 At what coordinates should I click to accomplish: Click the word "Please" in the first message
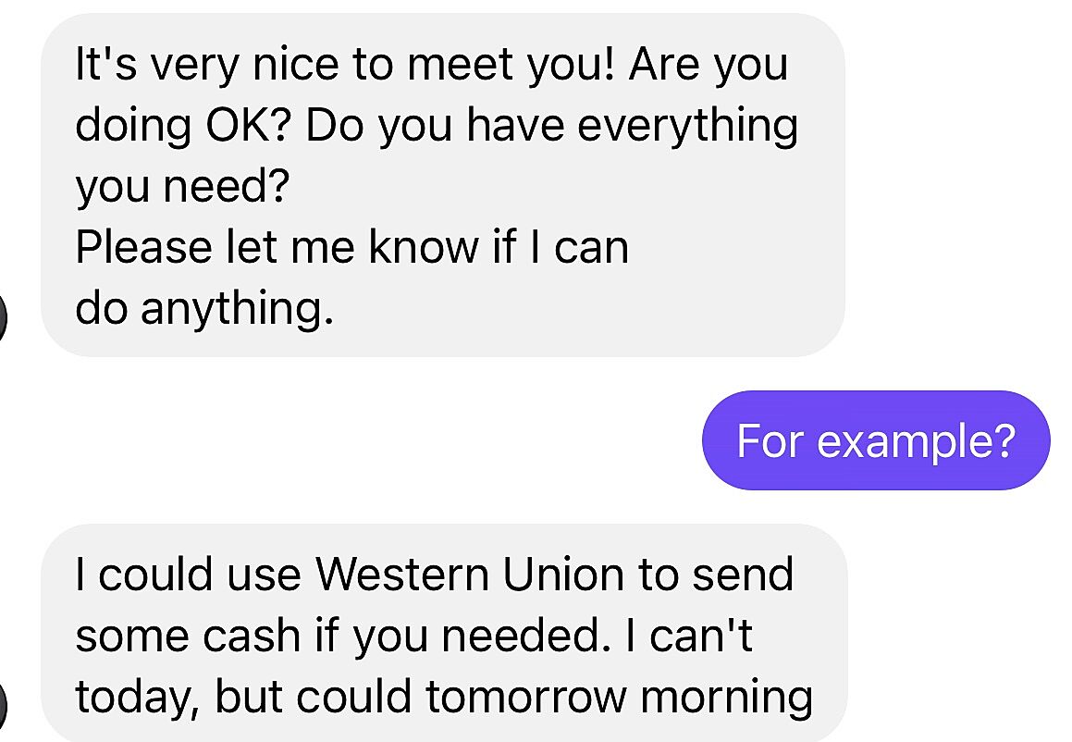(x=143, y=247)
